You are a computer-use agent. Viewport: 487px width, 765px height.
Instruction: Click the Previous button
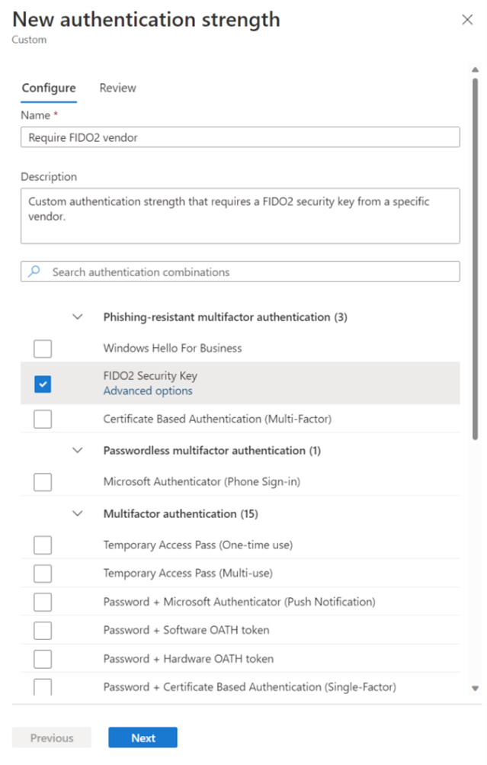pos(52,738)
